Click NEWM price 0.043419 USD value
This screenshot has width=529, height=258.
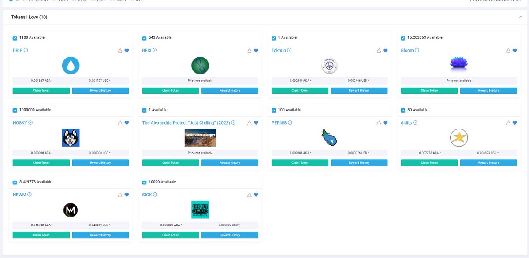click(101, 225)
